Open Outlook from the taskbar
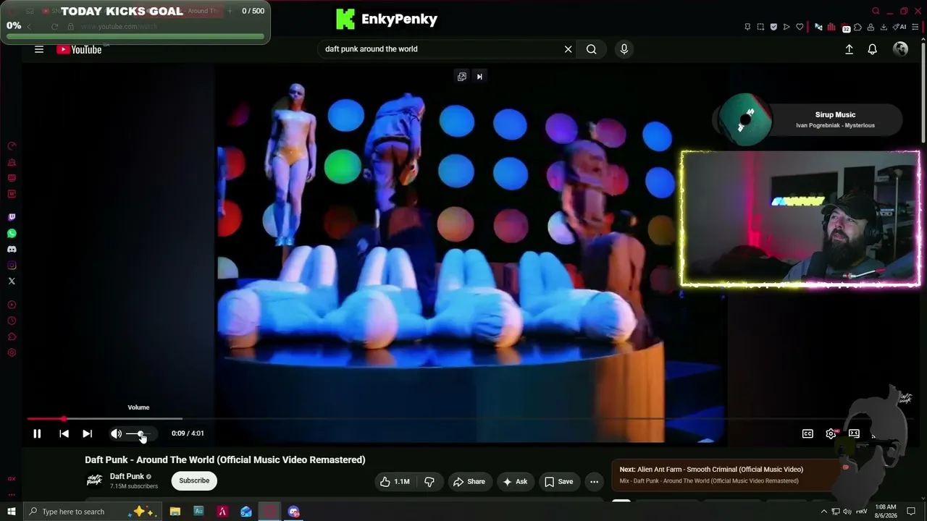 [246, 512]
